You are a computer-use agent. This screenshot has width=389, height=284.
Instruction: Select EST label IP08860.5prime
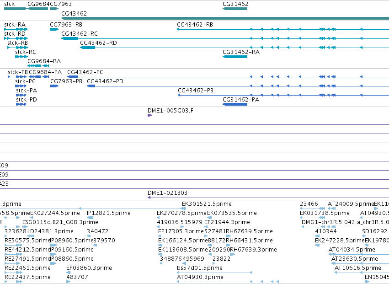click(72, 259)
